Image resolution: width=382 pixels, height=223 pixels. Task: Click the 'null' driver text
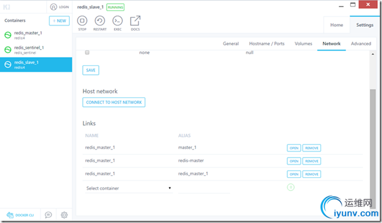tap(249, 52)
